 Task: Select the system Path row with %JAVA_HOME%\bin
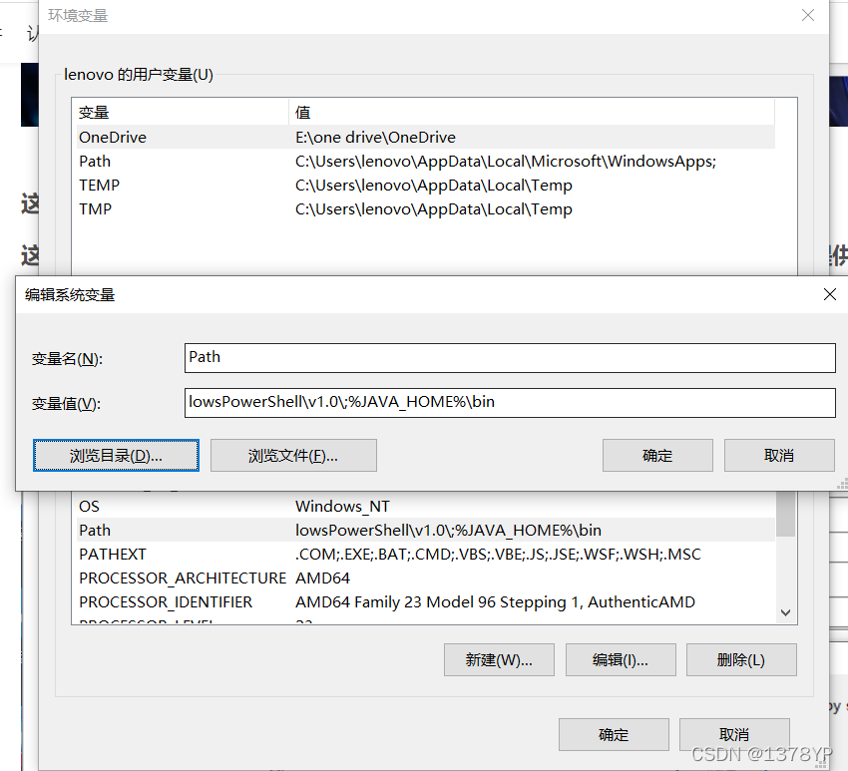click(x=426, y=530)
